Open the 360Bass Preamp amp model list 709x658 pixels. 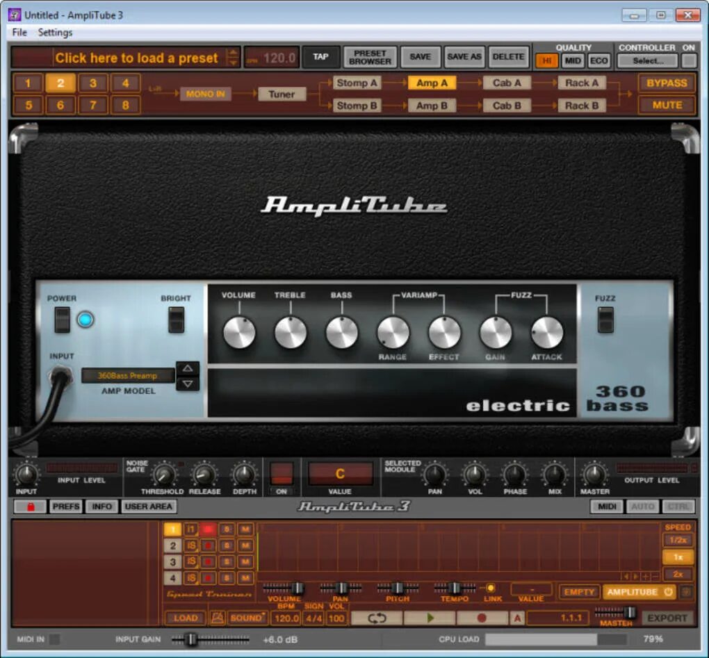click(128, 375)
